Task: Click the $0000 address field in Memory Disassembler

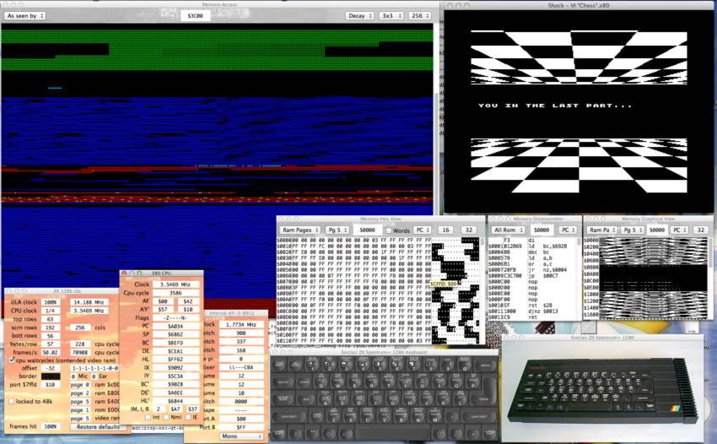Action: point(542,230)
